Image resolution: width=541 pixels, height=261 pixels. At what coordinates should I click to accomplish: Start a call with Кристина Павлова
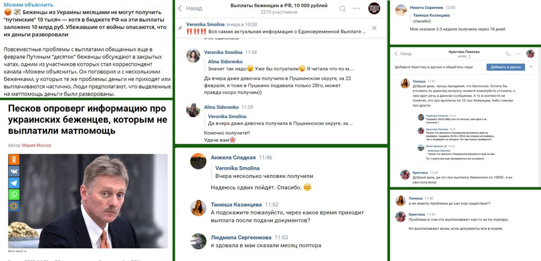[508, 54]
